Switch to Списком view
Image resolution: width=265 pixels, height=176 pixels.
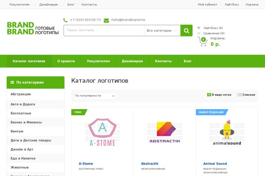pos(249,95)
